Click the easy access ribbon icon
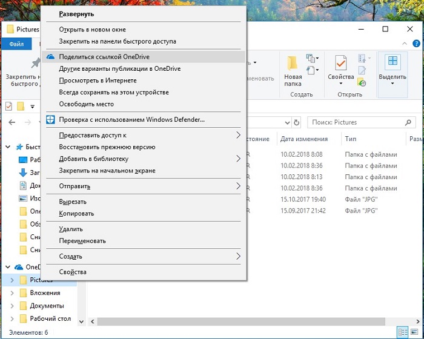Viewport: 424px width, 339px height. pyautogui.click(x=313, y=70)
